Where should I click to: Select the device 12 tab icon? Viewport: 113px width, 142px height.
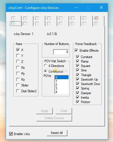(x=49, y=18)
